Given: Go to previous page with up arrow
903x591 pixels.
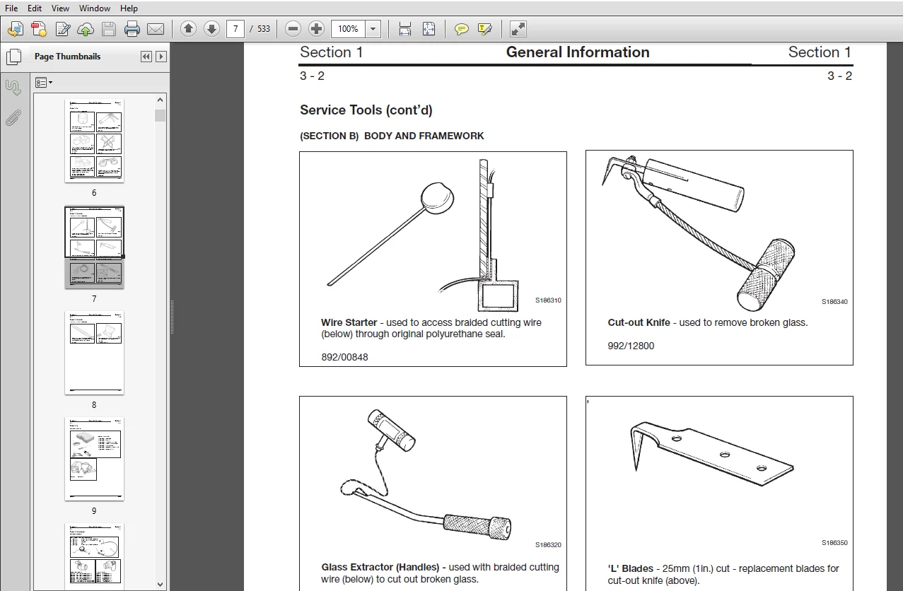Looking at the screenshot, I should [x=188, y=29].
